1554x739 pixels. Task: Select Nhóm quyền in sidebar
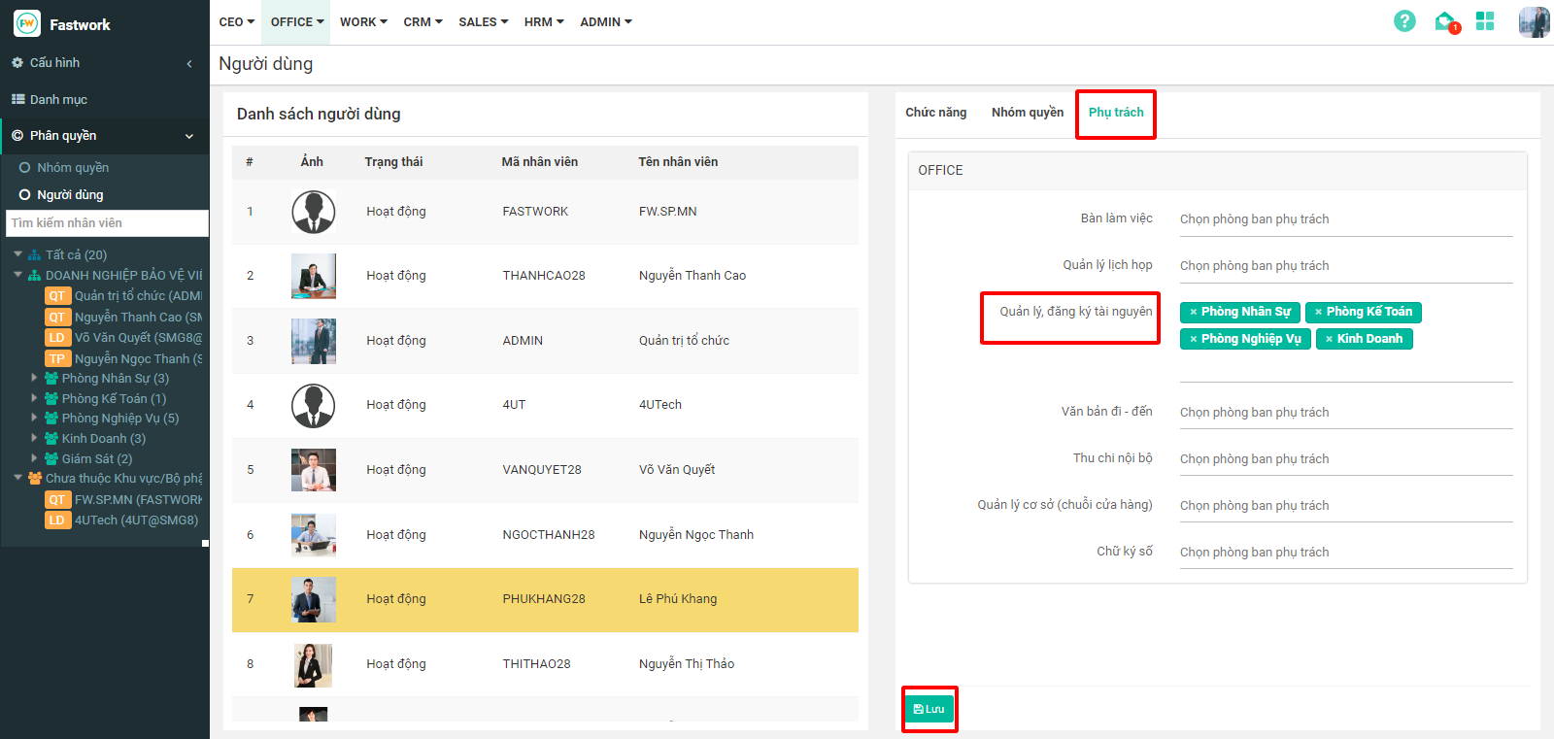tap(72, 168)
